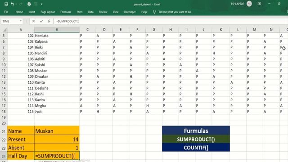Click the Insert Function fx icon
Viewport: 288px width, 162px height.
click(x=49, y=21)
